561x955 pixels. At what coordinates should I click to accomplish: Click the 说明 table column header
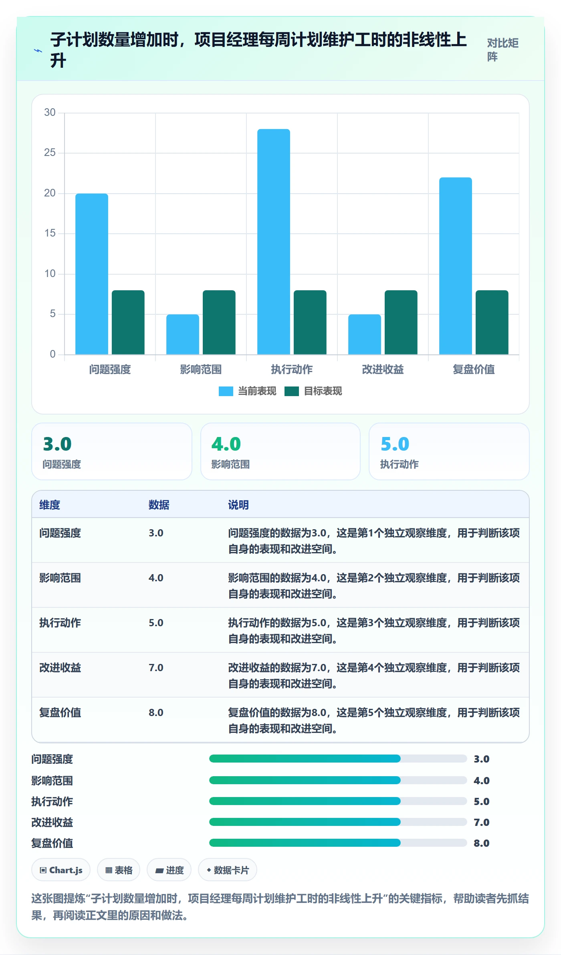pos(238,505)
